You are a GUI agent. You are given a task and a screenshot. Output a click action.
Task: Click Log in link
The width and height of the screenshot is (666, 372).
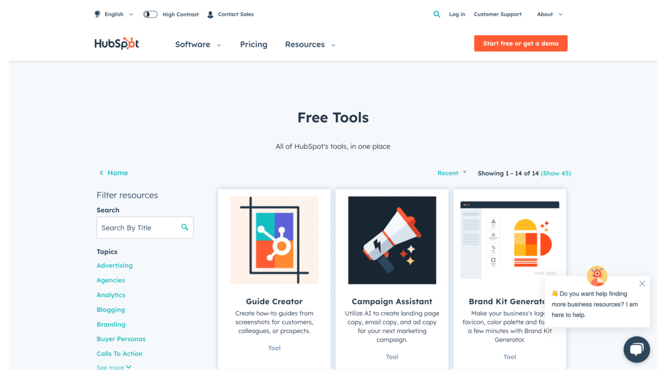click(x=457, y=14)
